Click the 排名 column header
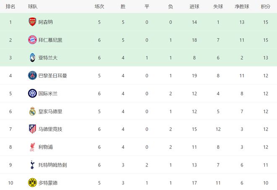277x190 pixels. (x=10, y=7)
